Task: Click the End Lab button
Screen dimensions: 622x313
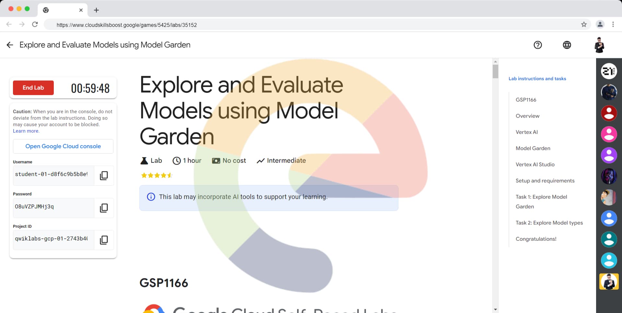Action: [33, 88]
